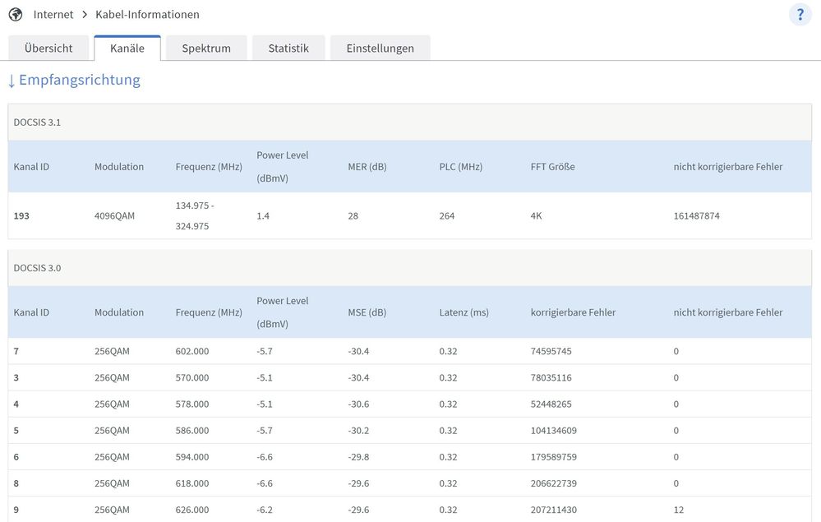This screenshot has height=522, width=821.
Task: Click uncorrectable errors value 12
Action: click(679, 510)
